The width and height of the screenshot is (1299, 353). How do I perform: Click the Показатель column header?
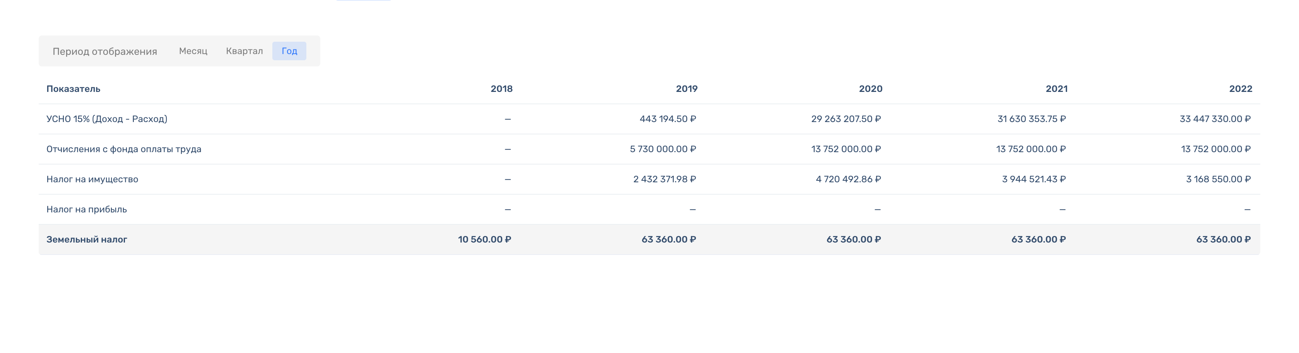(73, 88)
